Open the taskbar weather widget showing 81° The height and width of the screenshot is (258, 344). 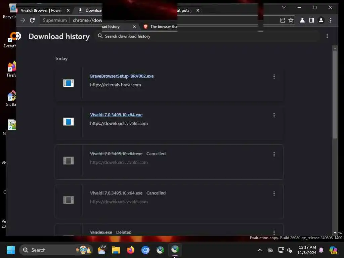pyautogui.click(x=101, y=250)
